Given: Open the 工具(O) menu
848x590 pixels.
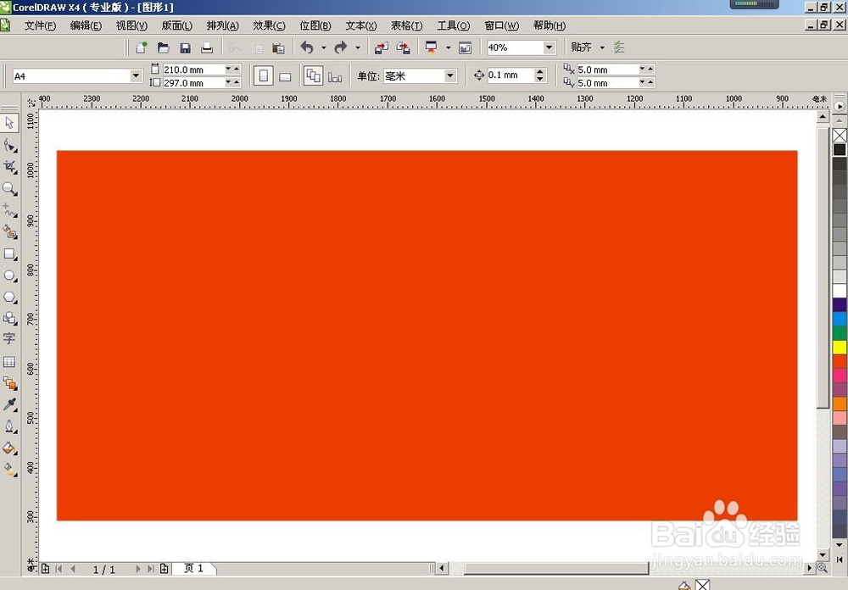Looking at the screenshot, I should (453, 25).
